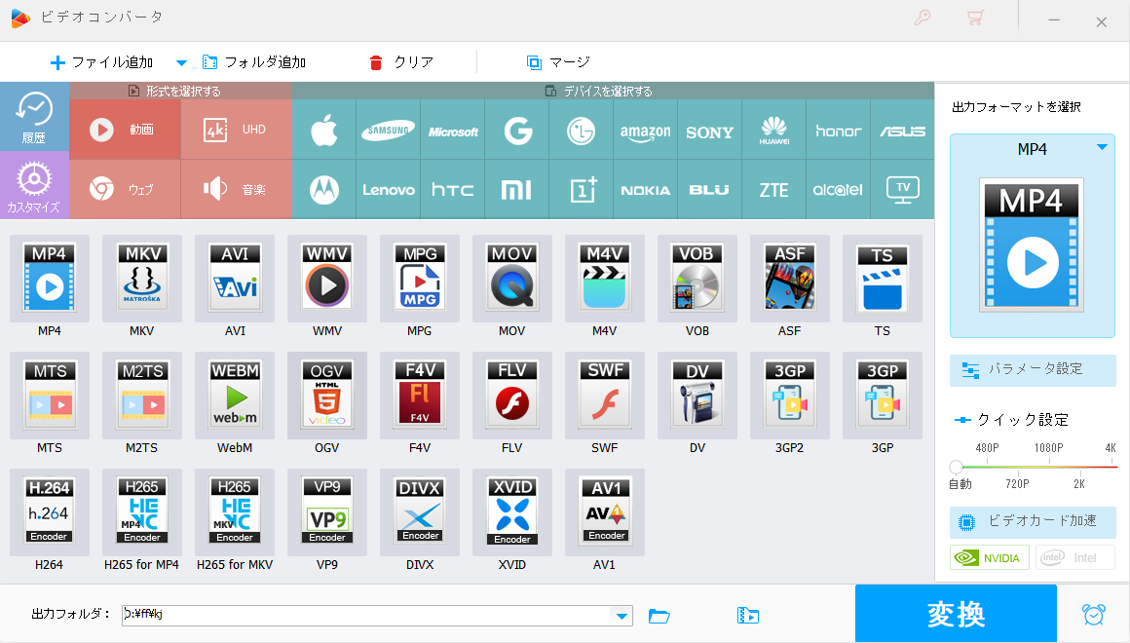Click the license key registration icon
This screenshot has height=643, width=1130.
[x=922, y=18]
